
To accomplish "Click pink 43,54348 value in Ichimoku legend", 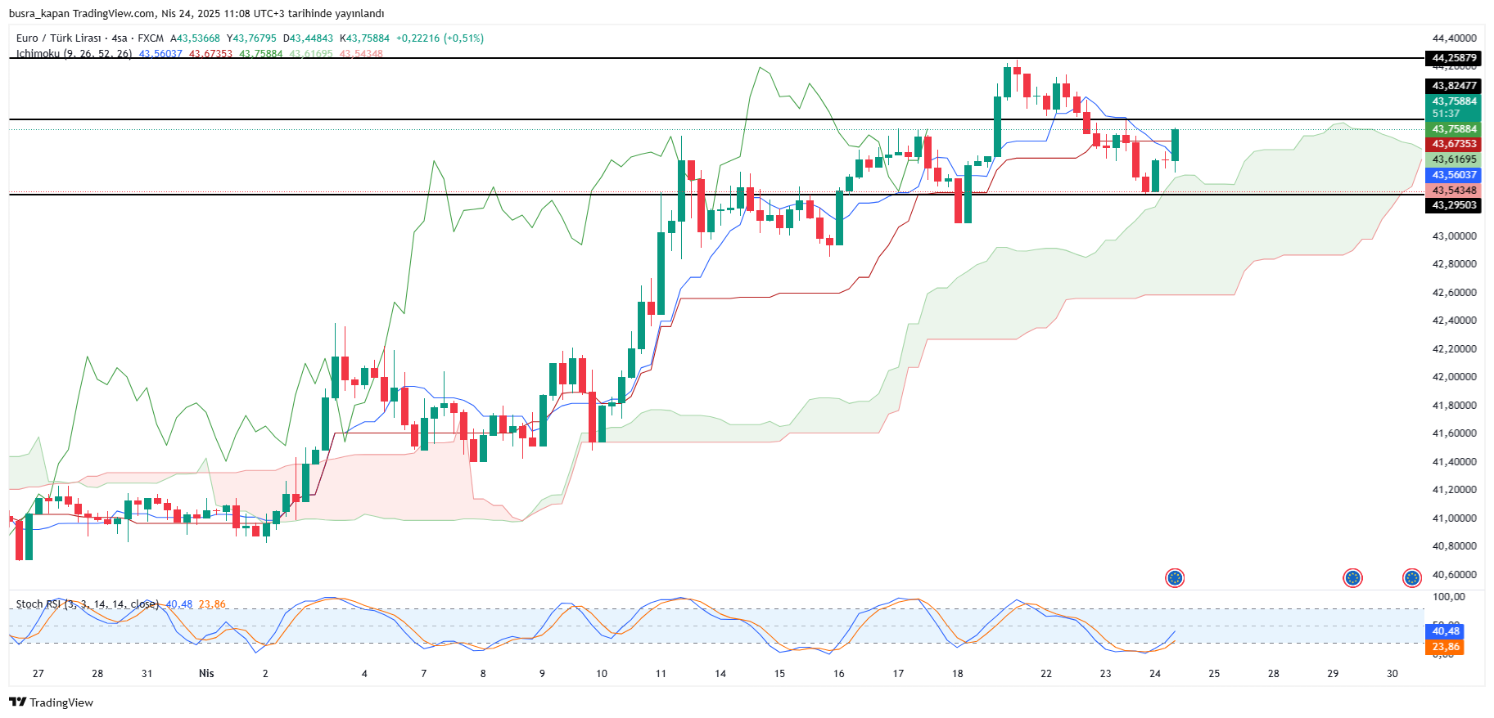I will click(x=361, y=54).
